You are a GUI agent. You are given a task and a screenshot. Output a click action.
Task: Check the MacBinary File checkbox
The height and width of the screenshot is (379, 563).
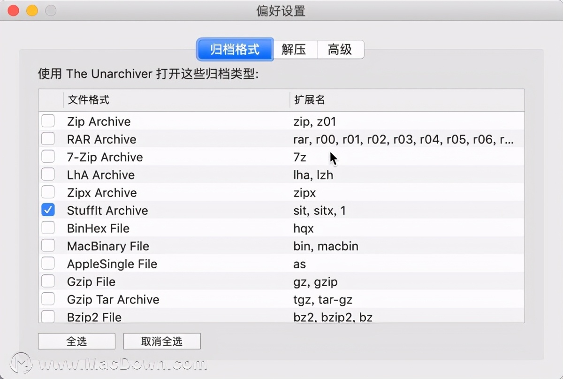(x=48, y=245)
